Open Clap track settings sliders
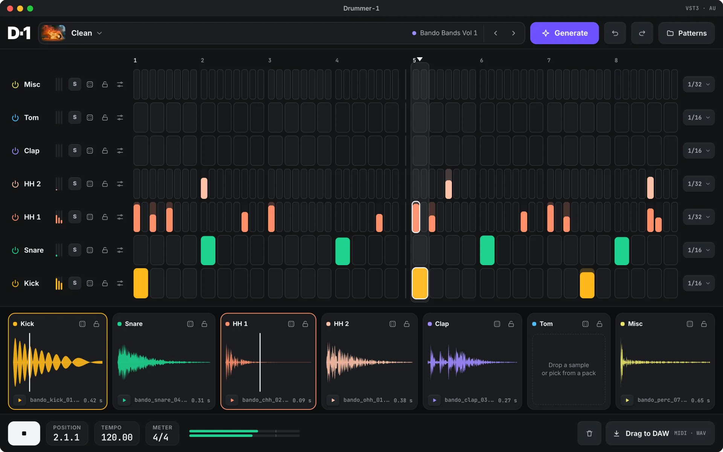 120,151
